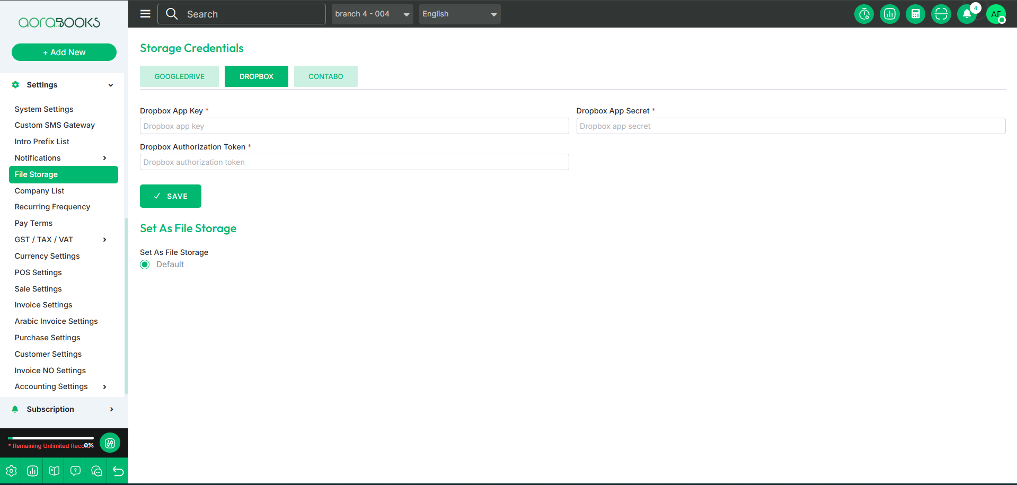
Task: Click the remaining records progress bar
Action: [x=51, y=438]
